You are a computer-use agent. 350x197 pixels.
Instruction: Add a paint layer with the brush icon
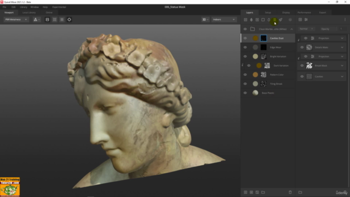point(281,20)
